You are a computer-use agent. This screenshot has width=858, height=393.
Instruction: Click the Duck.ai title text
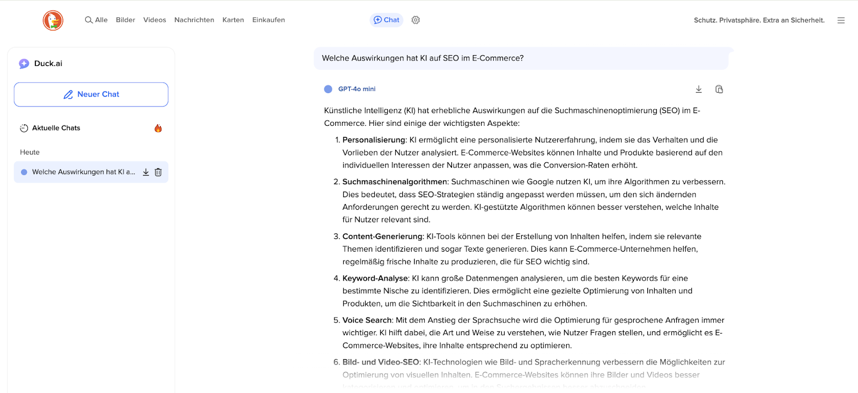(x=48, y=64)
